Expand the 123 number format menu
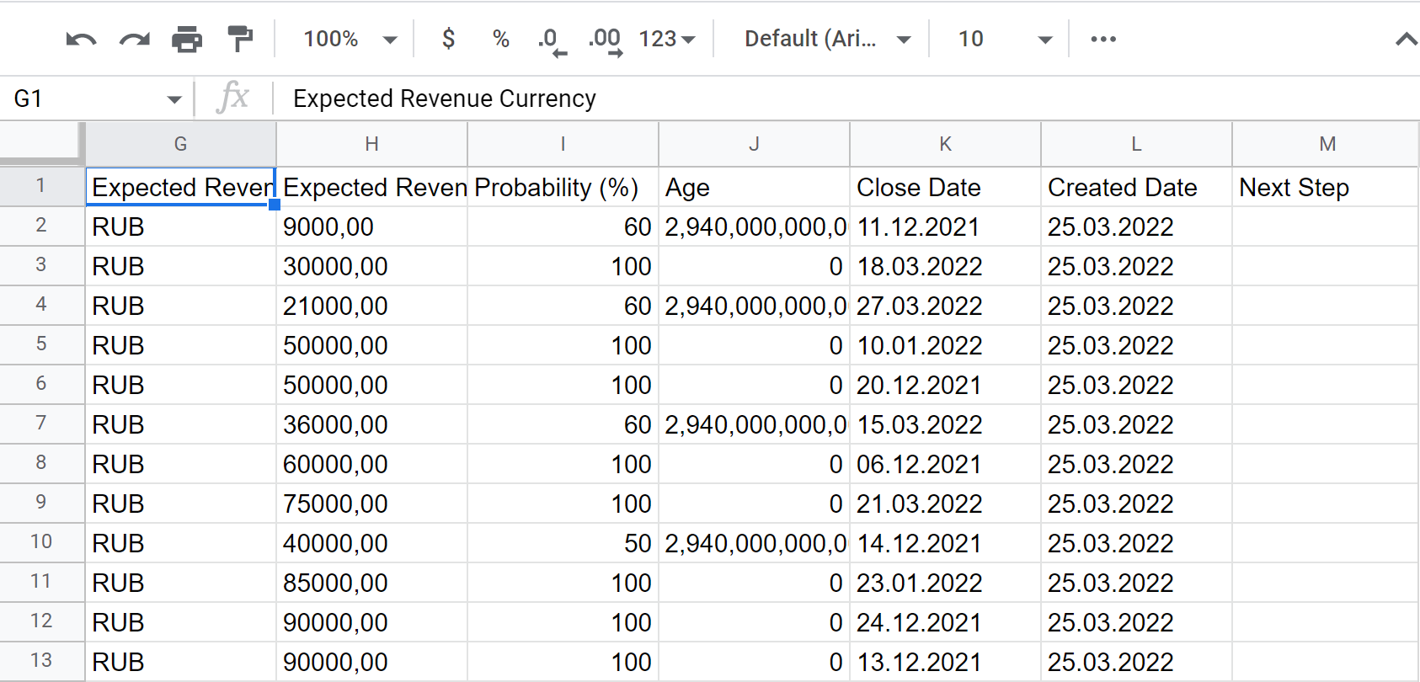Viewport: 1420px width, 682px height. pyautogui.click(x=666, y=40)
